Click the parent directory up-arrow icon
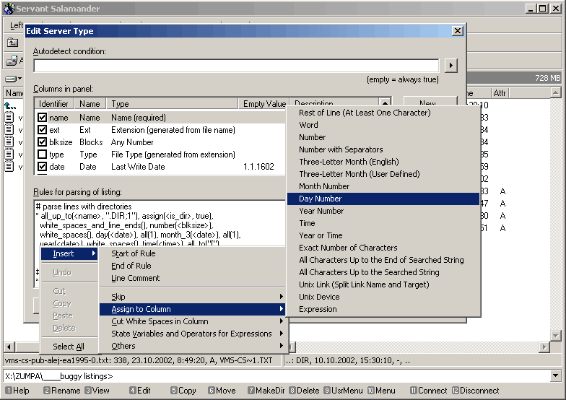 (9, 105)
